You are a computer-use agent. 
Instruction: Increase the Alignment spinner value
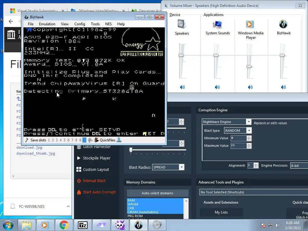pos(256,164)
